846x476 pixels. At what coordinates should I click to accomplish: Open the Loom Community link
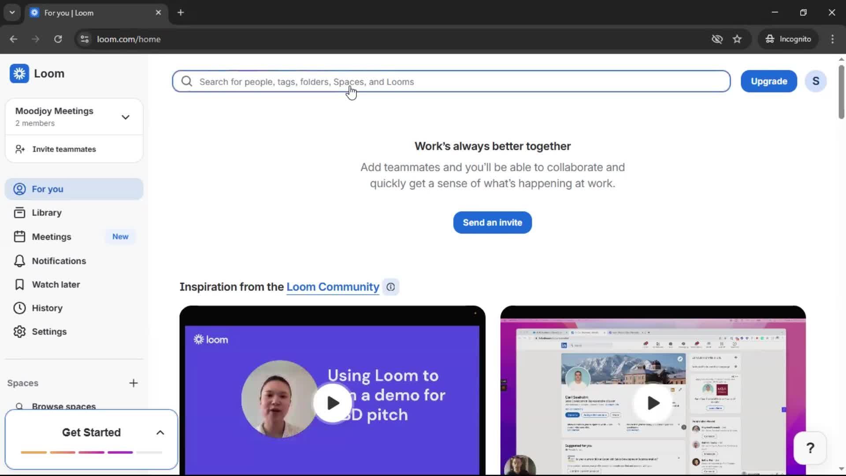[333, 286]
